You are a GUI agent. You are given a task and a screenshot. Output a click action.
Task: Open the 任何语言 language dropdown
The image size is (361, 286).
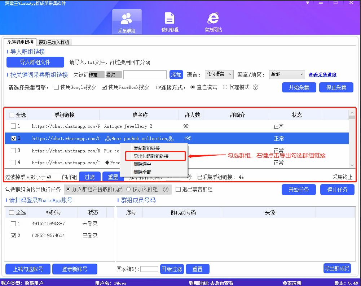tap(219, 74)
